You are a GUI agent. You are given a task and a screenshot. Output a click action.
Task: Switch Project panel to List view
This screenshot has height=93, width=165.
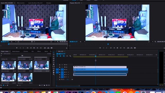1,85
